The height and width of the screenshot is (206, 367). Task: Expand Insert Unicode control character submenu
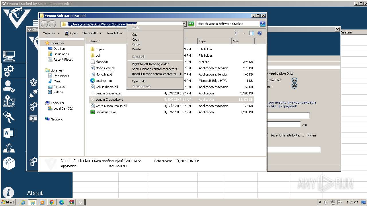pyautogui.click(x=155, y=74)
